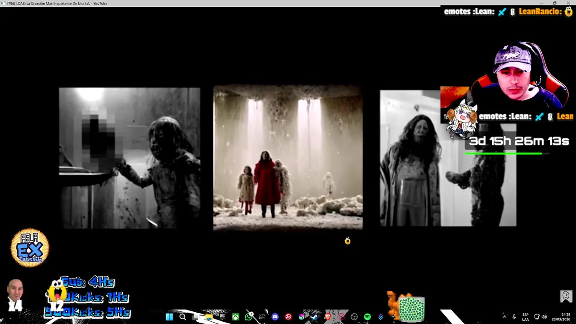The height and width of the screenshot is (324, 576).
Task: Restore the window using title-bar button
Action: point(554,3)
